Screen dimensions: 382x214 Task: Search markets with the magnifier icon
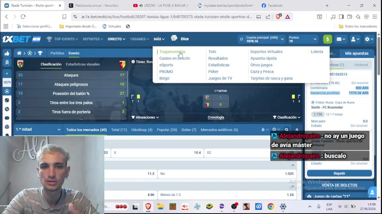pyautogui.click(x=286, y=130)
